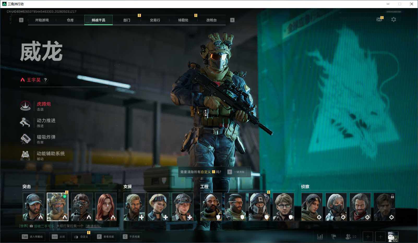
Task: Choose the red-haired 突击 operator portrait
Action: pos(106,207)
